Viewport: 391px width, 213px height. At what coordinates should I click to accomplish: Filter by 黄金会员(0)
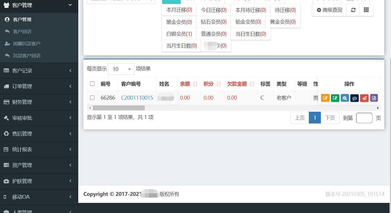[x=283, y=22]
